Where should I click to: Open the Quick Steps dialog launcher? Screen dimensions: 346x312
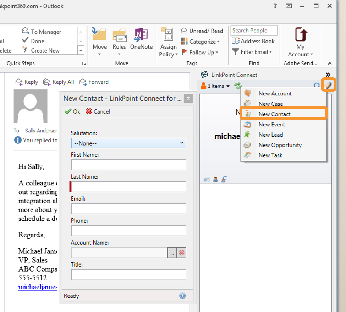click(x=84, y=64)
